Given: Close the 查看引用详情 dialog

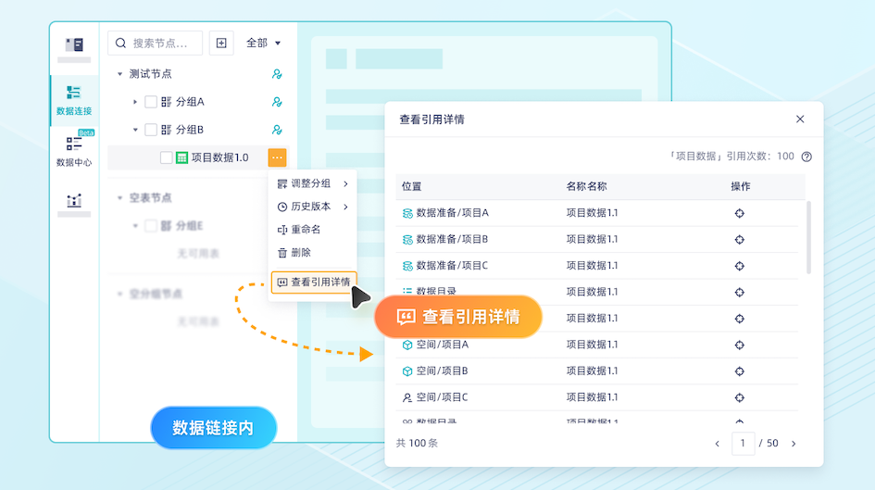Looking at the screenshot, I should [800, 119].
